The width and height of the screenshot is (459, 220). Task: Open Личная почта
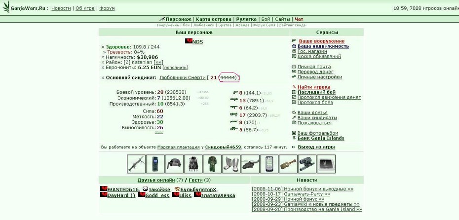pyautogui.click(x=314, y=67)
